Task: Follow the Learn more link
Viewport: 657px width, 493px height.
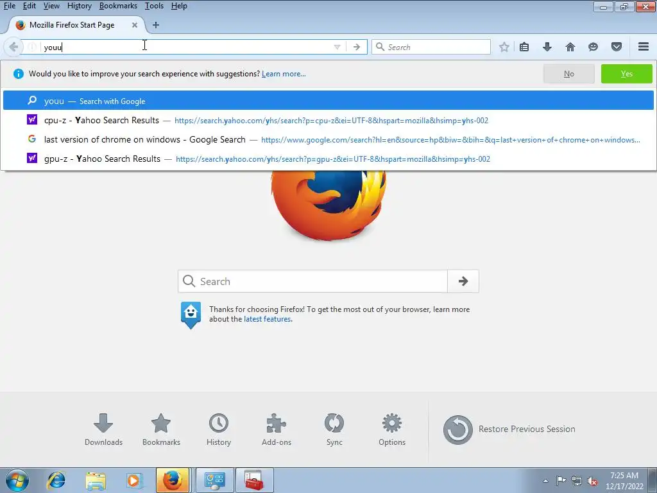Action: [x=284, y=74]
